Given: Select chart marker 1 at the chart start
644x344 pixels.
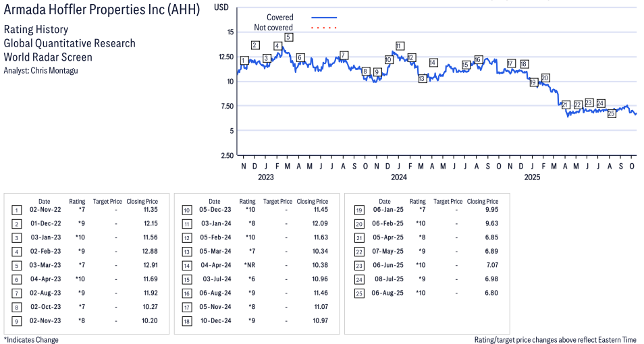Looking at the screenshot, I should [x=244, y=61].
